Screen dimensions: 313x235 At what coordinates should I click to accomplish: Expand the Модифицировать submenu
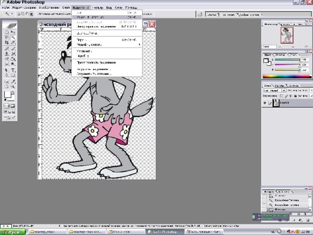pos(107,45)
